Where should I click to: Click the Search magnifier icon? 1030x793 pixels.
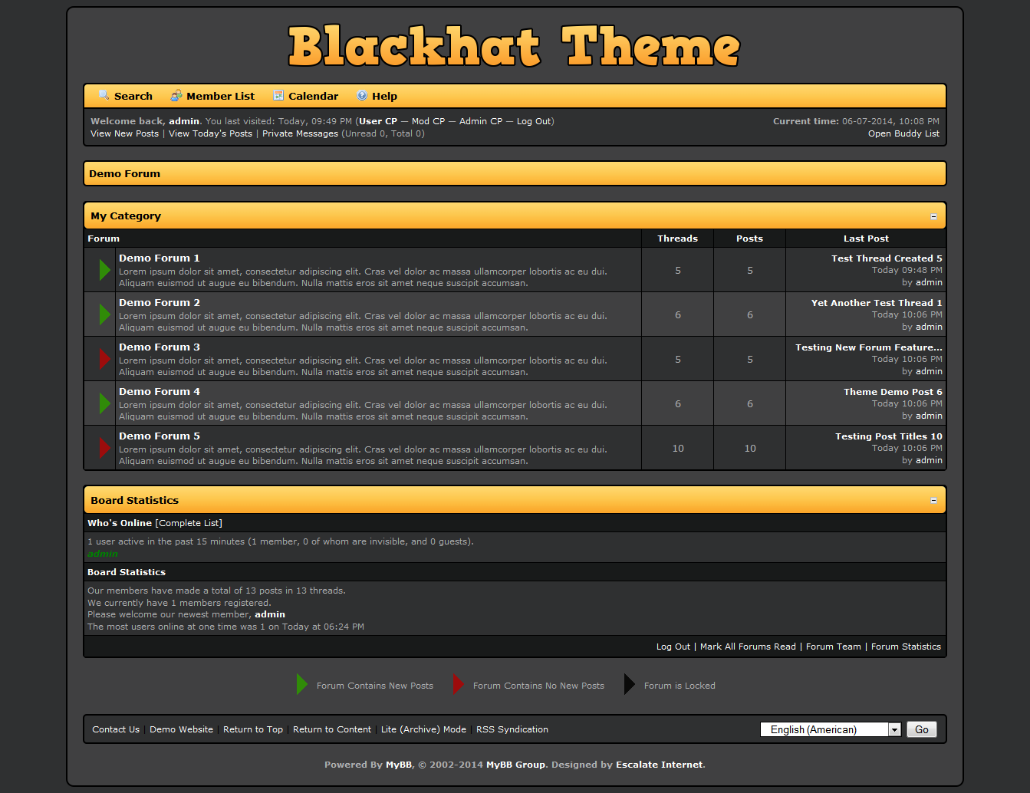pos(104,96)
